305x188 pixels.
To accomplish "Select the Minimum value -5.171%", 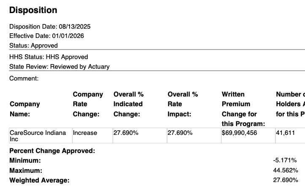I will click(x=285, y=161).
